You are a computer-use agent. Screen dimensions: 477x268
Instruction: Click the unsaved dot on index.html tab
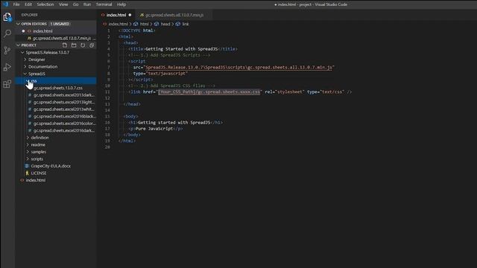point(130,15)
